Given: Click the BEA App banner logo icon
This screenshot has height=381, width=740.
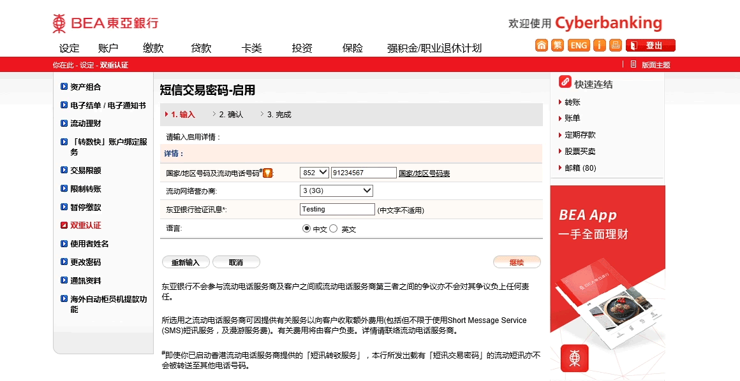Looking at the screenshot, I should (x=574, y=358).
